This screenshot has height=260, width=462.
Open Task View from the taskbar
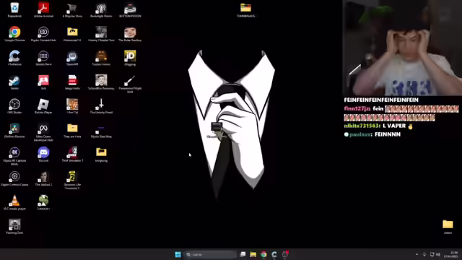point(243,254)
